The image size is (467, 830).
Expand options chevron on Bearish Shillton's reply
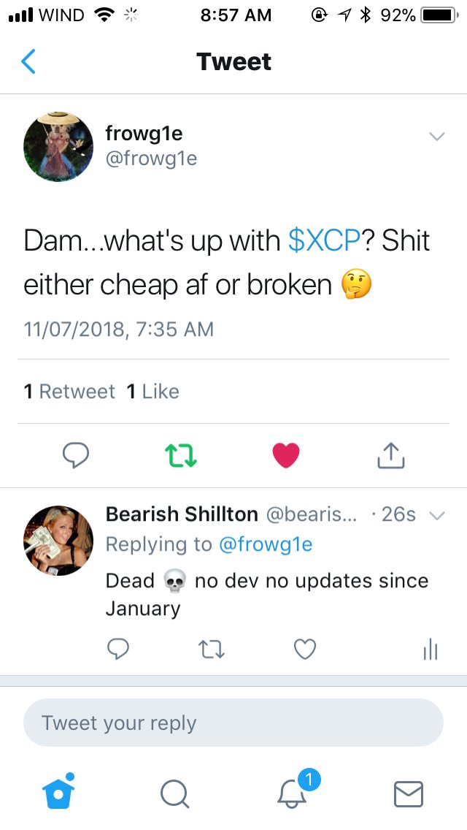[x=438, y=515]
